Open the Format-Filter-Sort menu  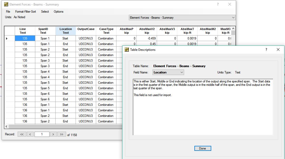point(26,11)
